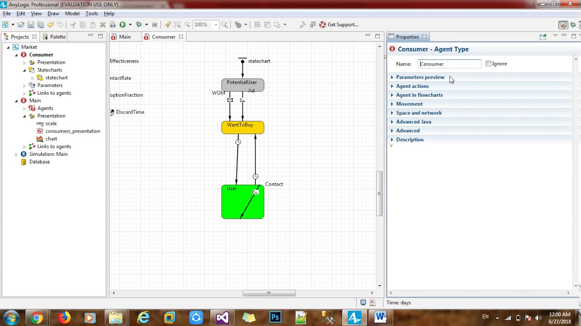Click the Paste clipboard icon
This screenshot has width=581, height=326.
pyautogui.click(x=93, y=24)
